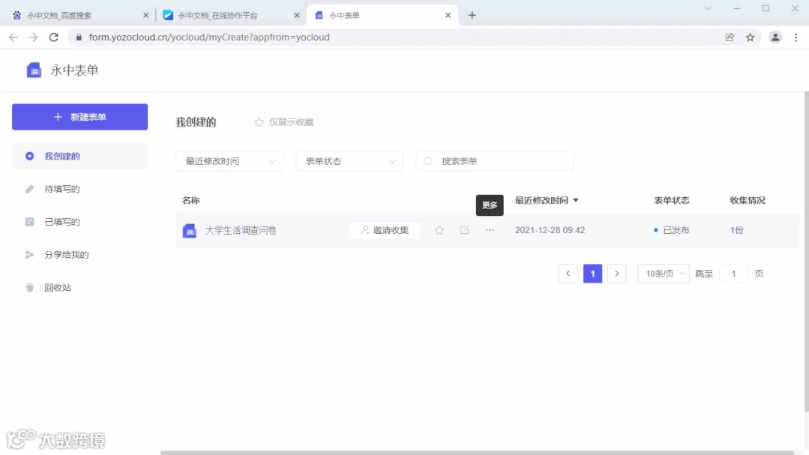The image size is (809, 455).
Task: Click the address bar URL
Action: (x=209, y=37)
